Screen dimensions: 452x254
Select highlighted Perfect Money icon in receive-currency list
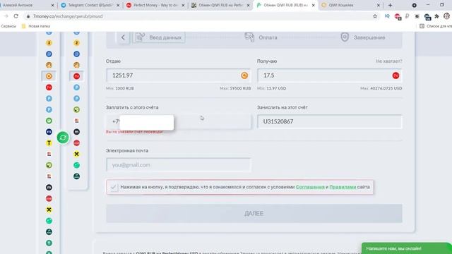pos(77,76)
